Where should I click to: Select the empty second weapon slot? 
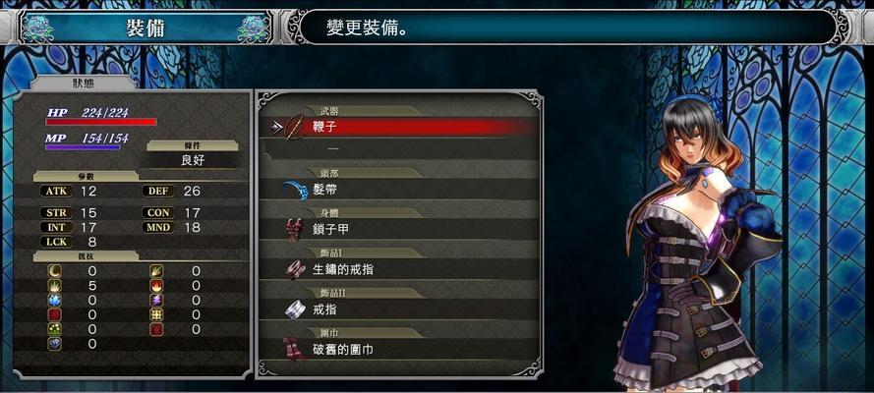click(399, 149)
